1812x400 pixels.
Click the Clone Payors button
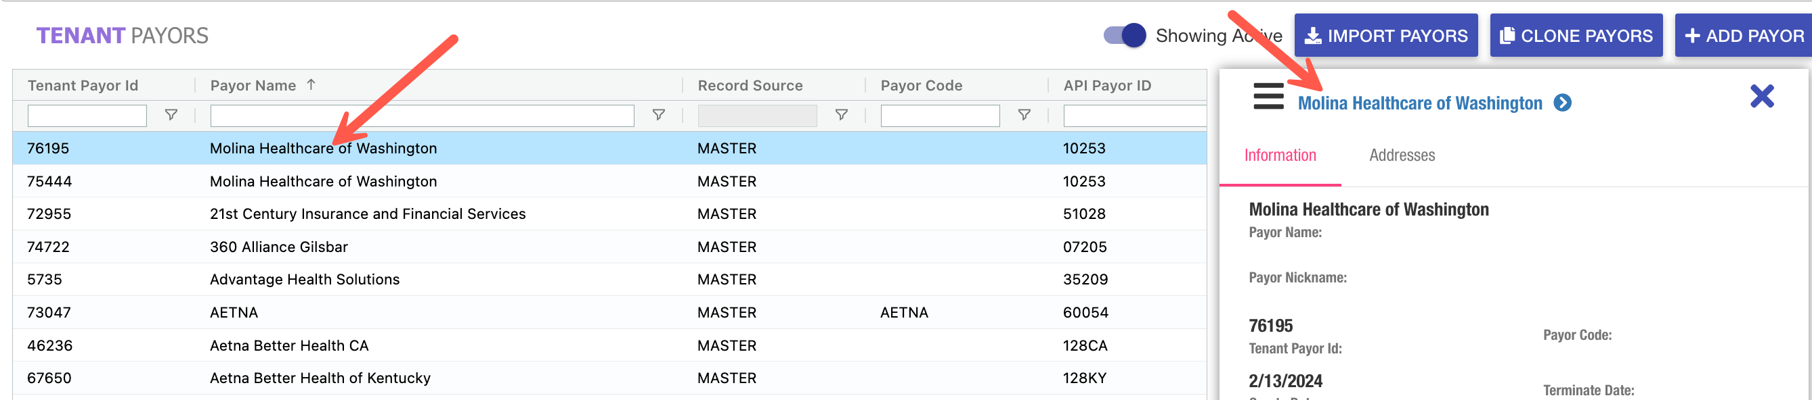1576,36
